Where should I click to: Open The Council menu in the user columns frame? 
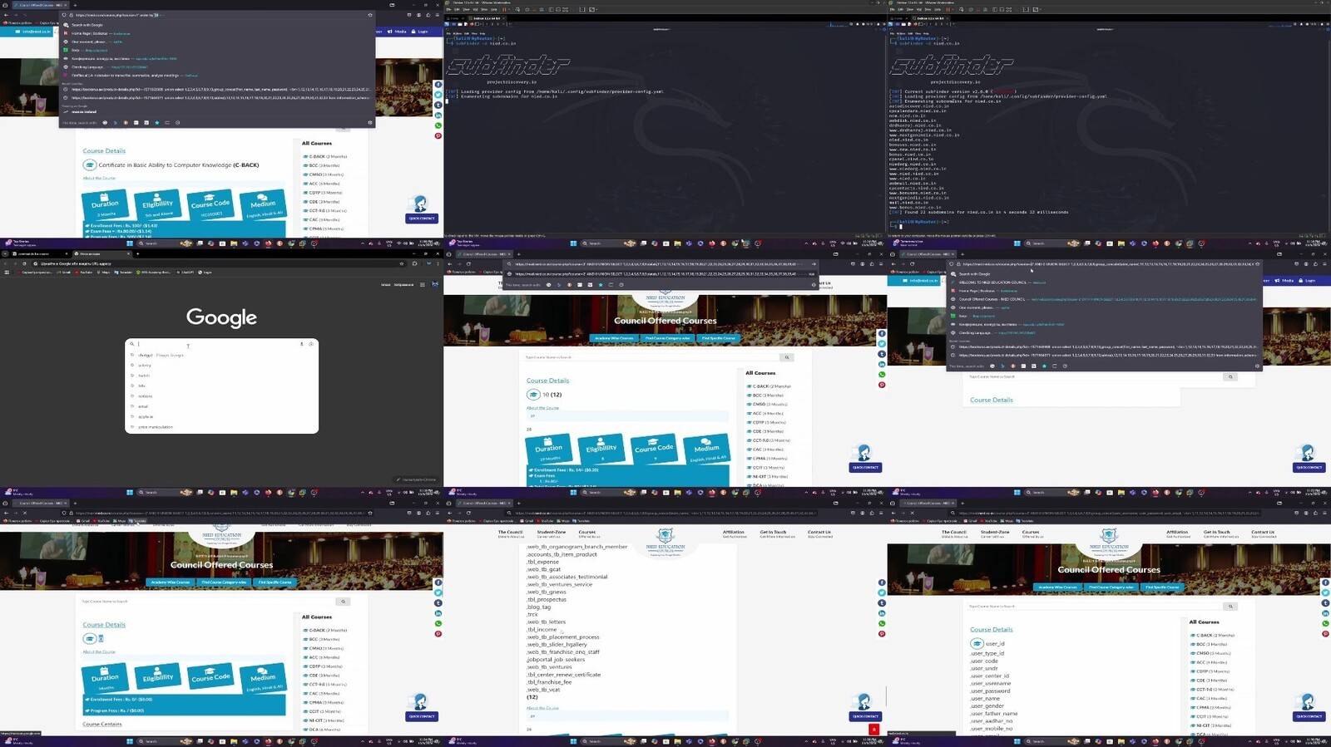pos(954,533)
